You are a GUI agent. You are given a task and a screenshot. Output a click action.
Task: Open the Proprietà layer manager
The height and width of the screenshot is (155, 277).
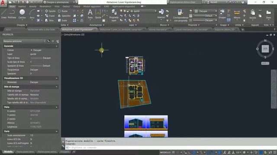tap(114, 15)
